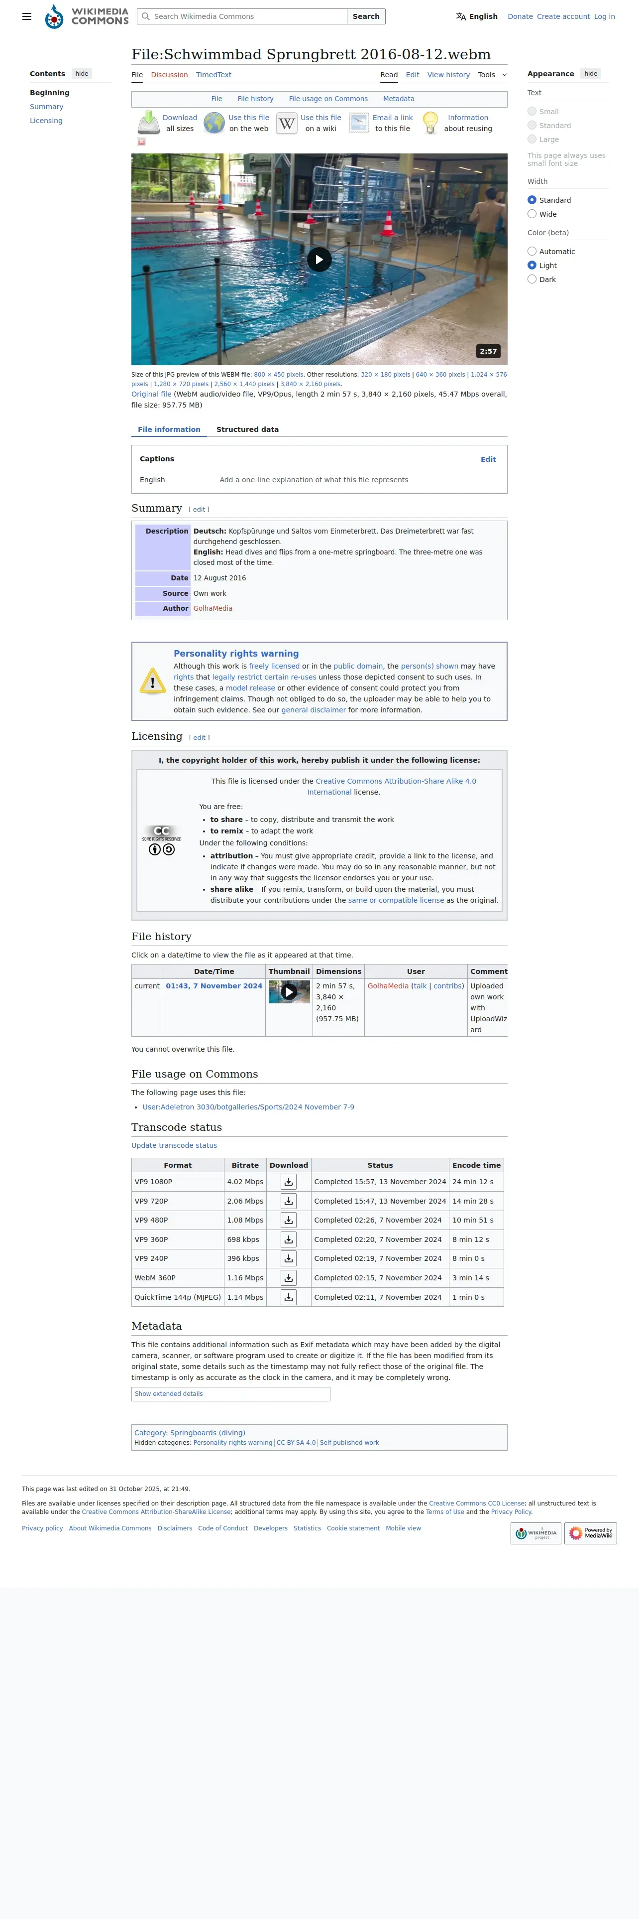Select Light color radio button
Image resolution: width=639 pixels, height=1919 pixels.
[x=532, y=265]
